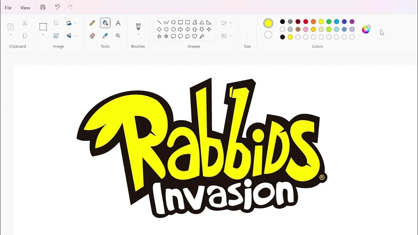The image size is (418, 235).
Task: Click the Cut scissors icon
Action: pos(25,23)
